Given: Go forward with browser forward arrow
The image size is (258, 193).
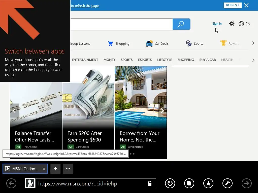Looking at the screenshot, I should point(246,183).
